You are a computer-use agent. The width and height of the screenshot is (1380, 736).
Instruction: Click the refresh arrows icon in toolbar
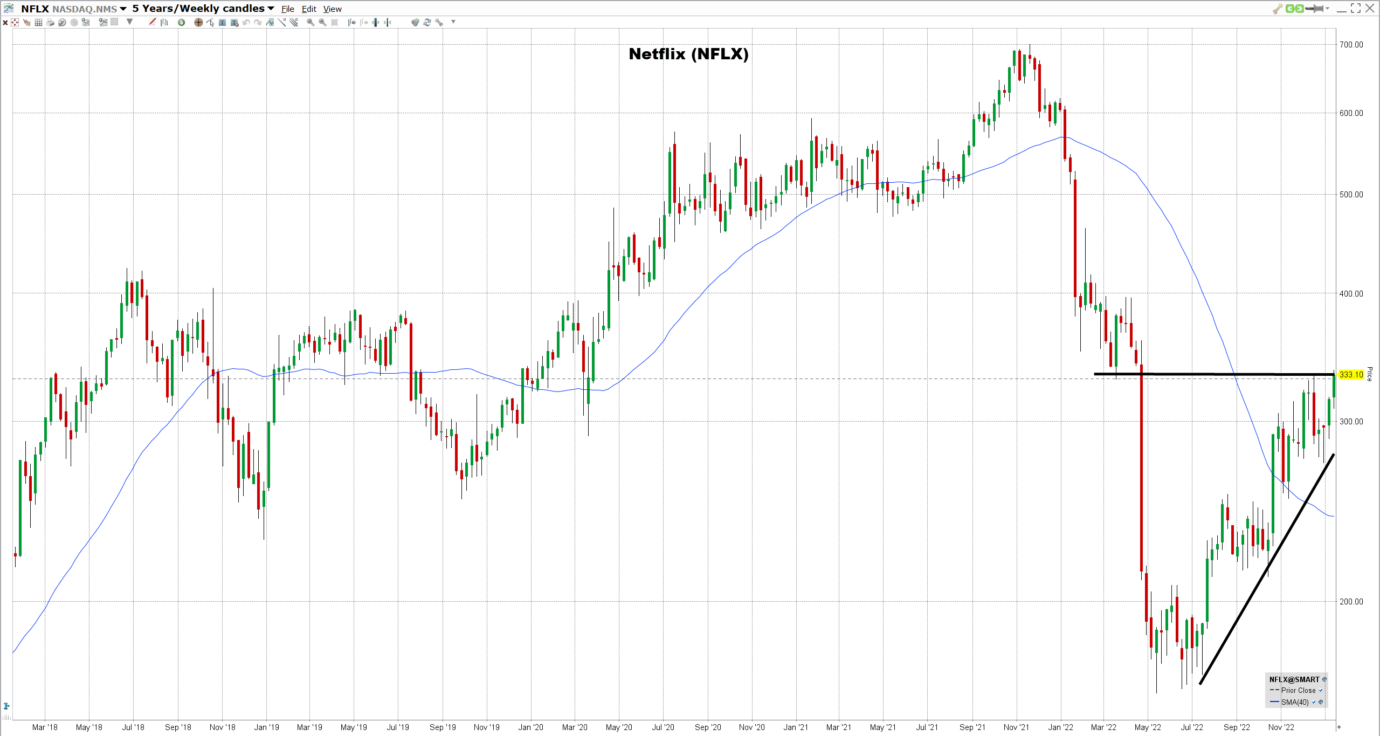427,22
